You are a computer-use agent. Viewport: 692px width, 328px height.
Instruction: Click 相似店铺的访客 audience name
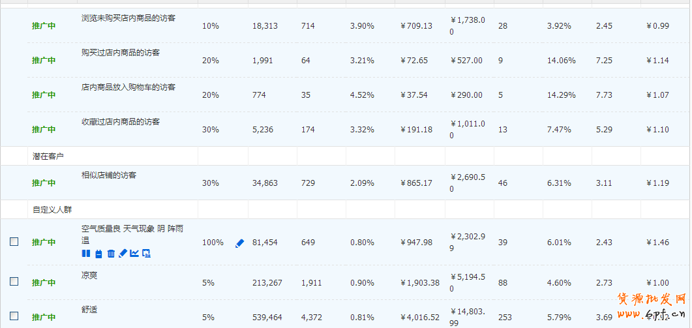coord(109,175)
